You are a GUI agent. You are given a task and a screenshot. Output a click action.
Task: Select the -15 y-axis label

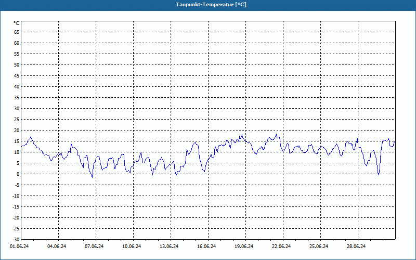point(16,206)
